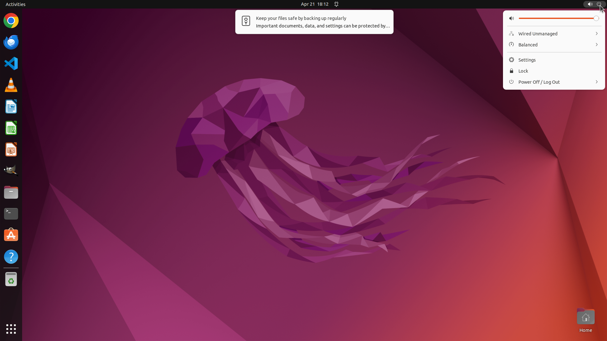
Task: Open the Files manager
Action: 11,192
